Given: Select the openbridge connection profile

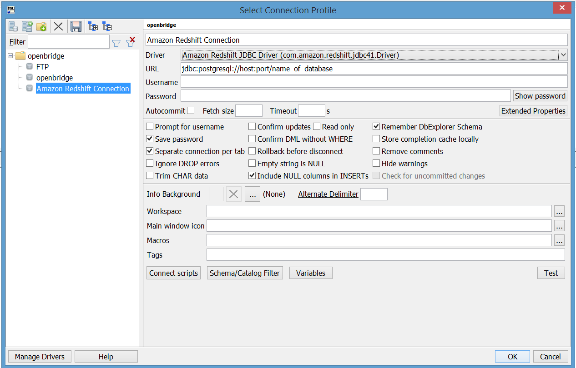Looking at the screenshot, I should [x=55, y=78].
